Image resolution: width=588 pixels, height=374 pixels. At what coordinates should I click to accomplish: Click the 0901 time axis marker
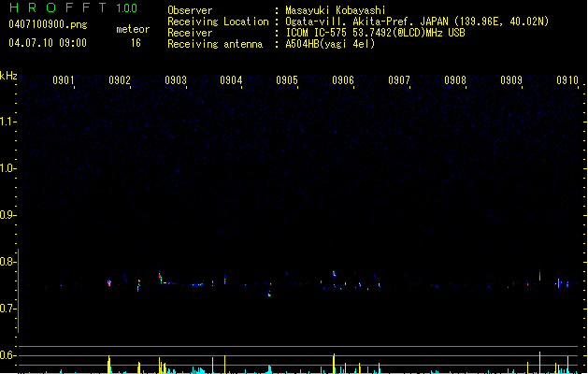[63, 79]
